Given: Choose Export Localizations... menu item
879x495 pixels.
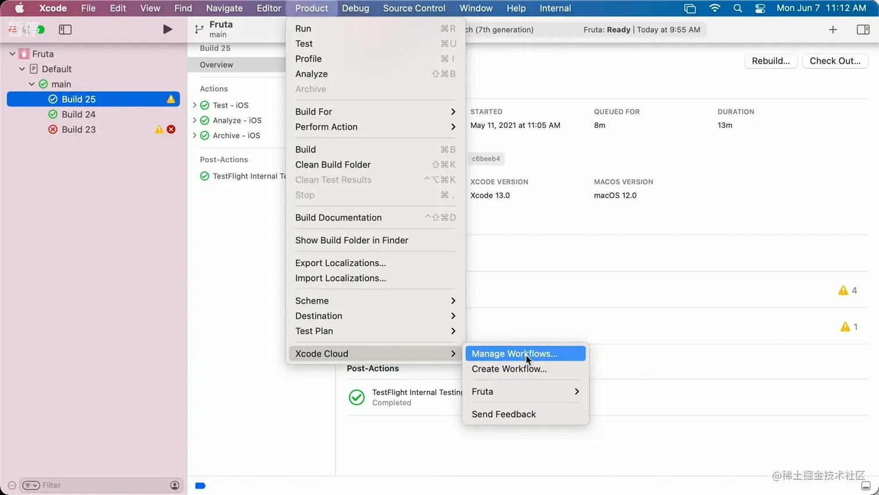Looking at the screenshot, I should [x=376, y=263].
